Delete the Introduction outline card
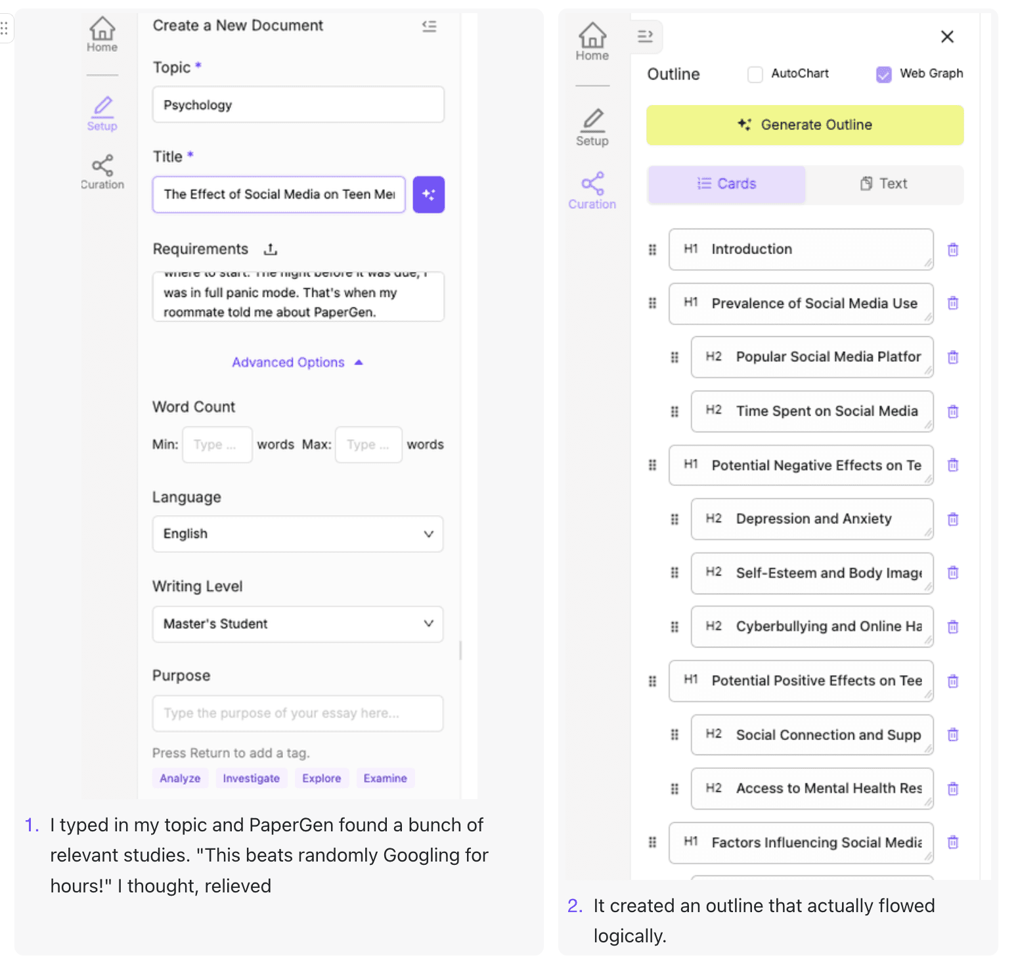The width and height of the screenshot is (1018, 964). pos(953,250)
